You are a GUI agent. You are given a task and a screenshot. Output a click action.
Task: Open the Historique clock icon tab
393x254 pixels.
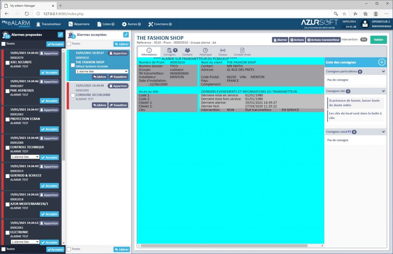[x=205, y=50]
